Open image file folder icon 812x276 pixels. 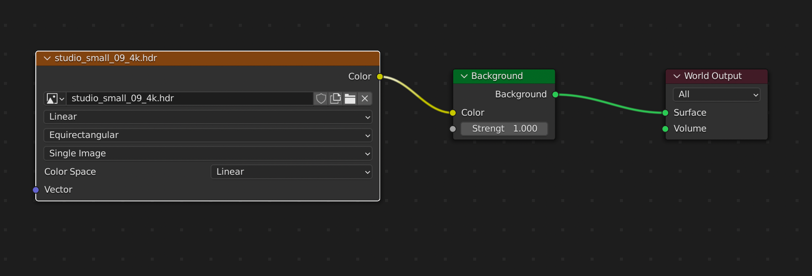pos(350,98)
